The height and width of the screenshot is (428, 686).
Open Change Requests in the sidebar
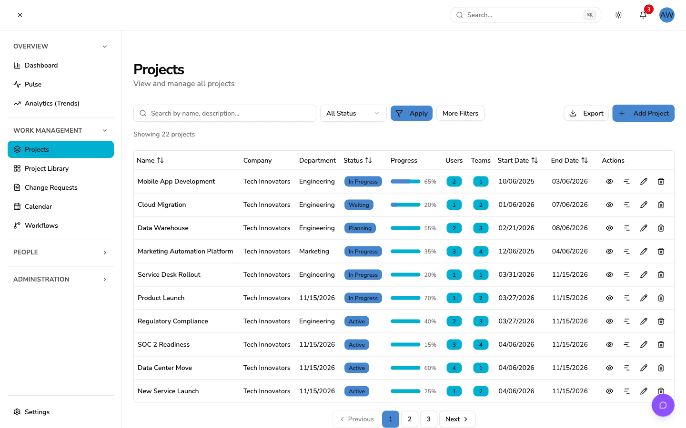pos(61,187)
